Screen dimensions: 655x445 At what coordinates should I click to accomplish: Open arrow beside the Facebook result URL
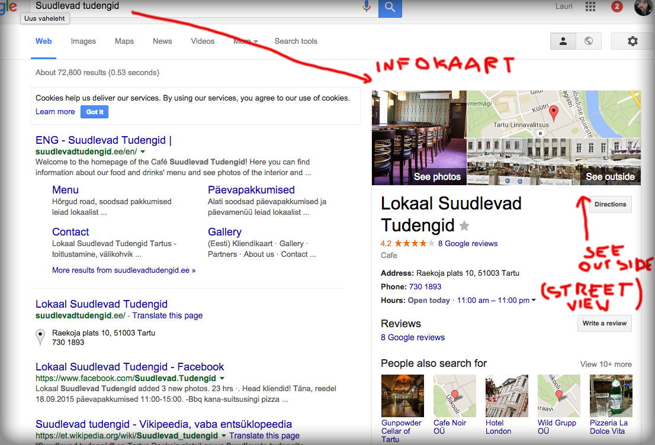coord(222,379)
